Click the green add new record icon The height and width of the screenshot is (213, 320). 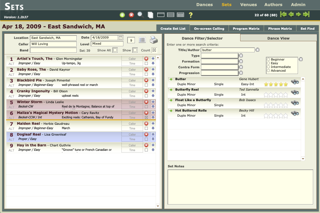tap(122, 15)
